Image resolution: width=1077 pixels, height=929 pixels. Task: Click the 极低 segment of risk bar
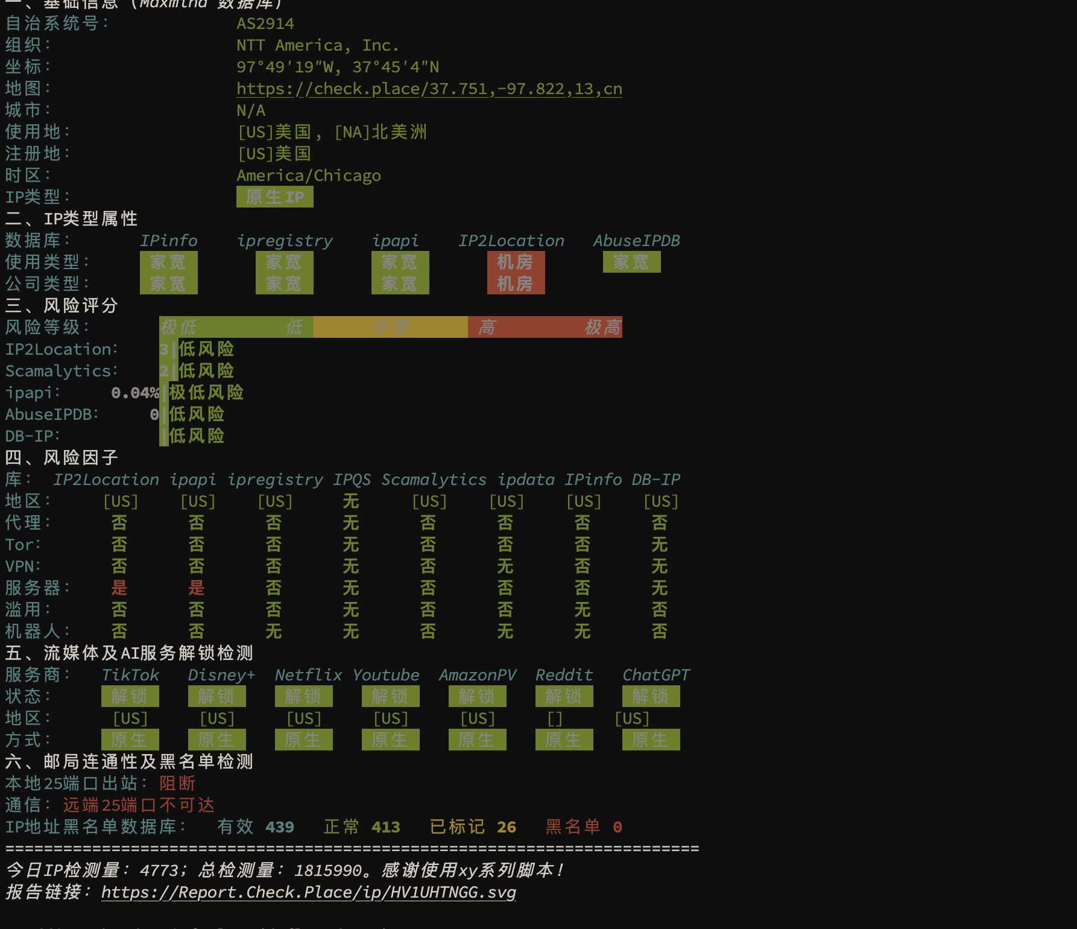coord(178,327)
